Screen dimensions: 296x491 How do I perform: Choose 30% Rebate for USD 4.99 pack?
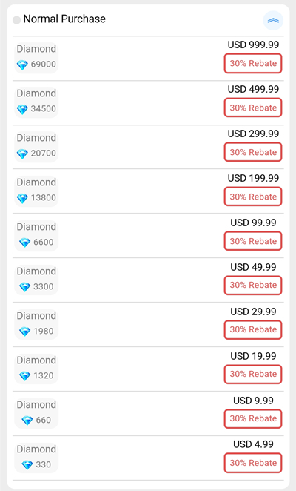tap(253, 463)
